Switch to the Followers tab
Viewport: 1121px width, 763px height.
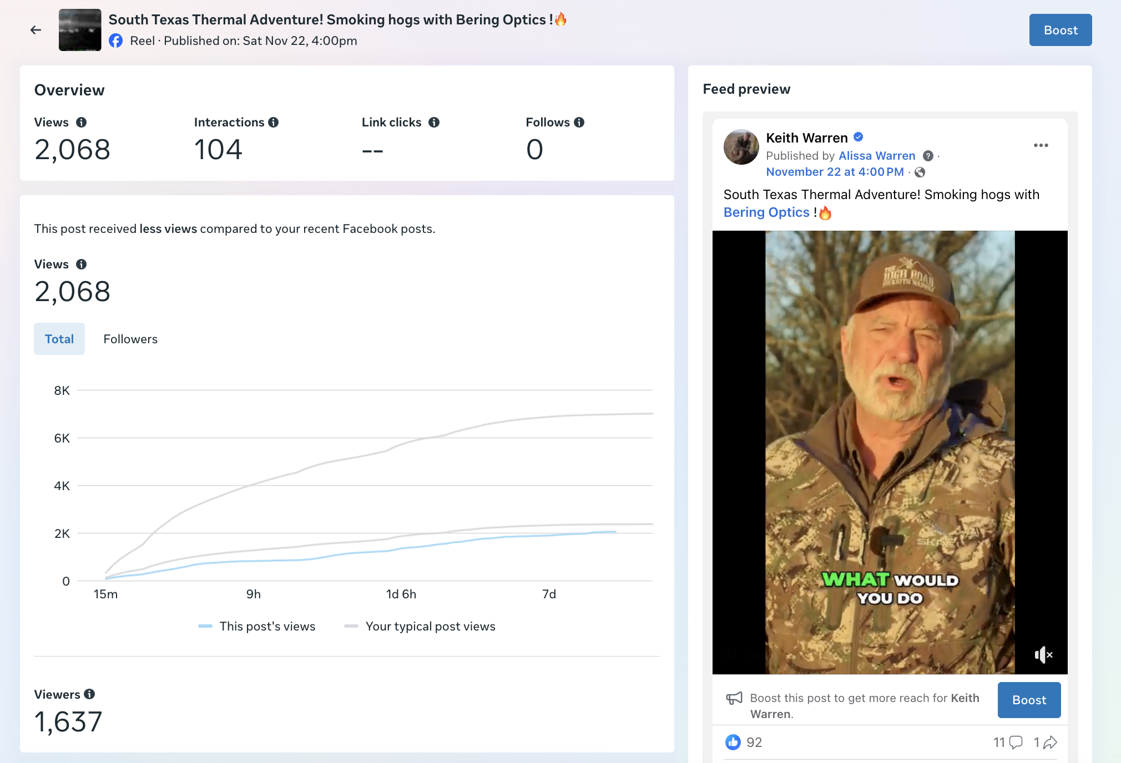click(x=130, y=339)
